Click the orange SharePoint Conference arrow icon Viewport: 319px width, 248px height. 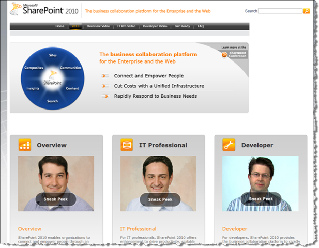(224, 54)
